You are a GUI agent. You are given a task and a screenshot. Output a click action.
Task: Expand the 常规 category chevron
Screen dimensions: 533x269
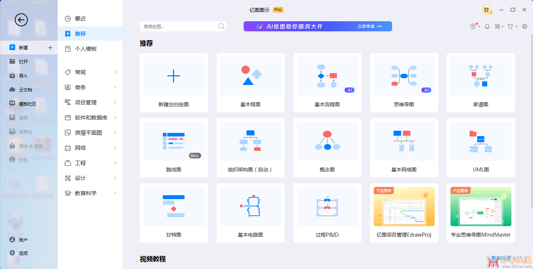pos(115,72)
